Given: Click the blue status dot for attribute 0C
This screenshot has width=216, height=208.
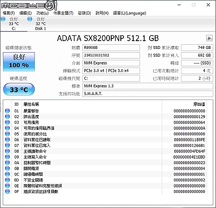Looking at the screenshot, I should coord(7,174).
